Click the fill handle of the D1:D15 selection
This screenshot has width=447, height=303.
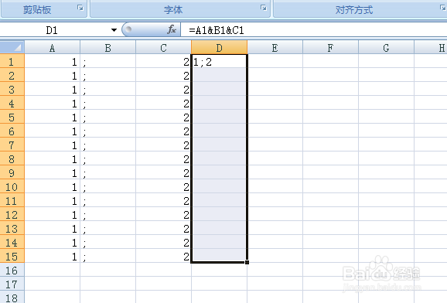pyautogui.click(x=247, y=262)
